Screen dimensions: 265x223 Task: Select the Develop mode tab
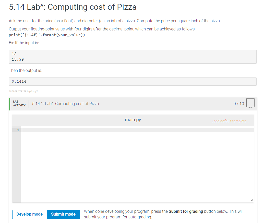pos(29,214)
